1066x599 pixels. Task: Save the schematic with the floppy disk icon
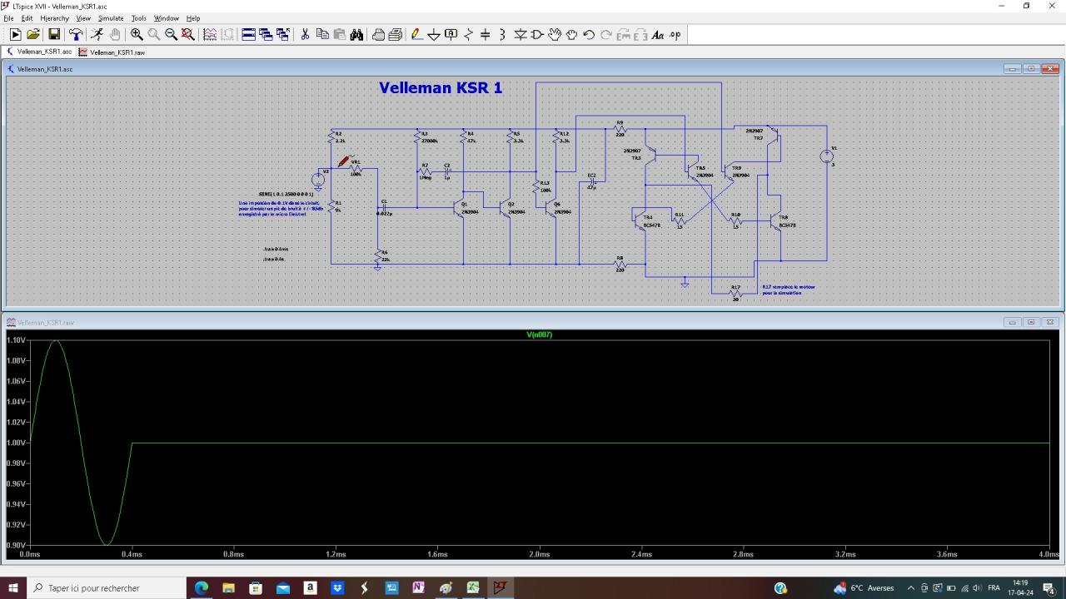(54, 34)
